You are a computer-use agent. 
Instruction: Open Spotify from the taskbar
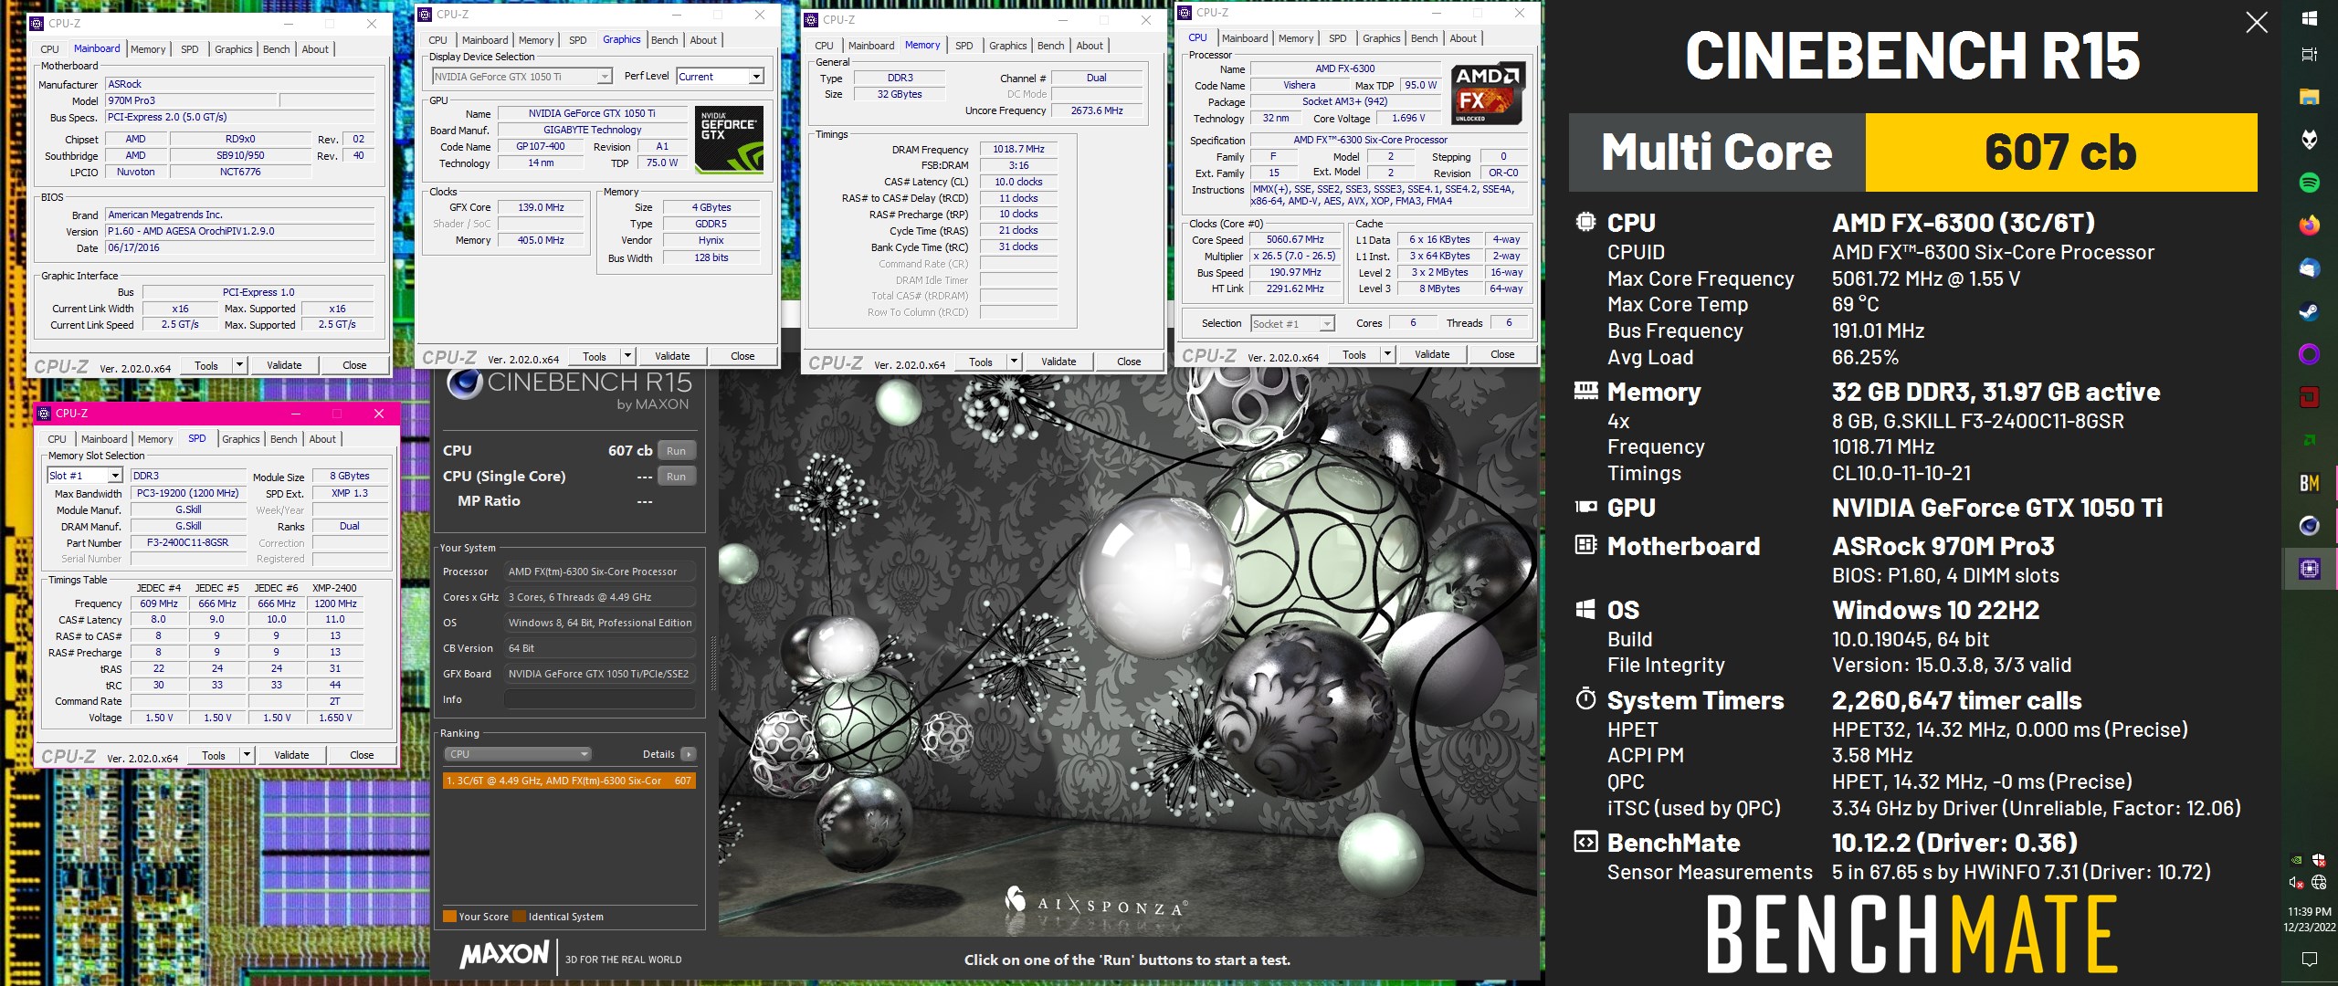tap(2309, 183)
